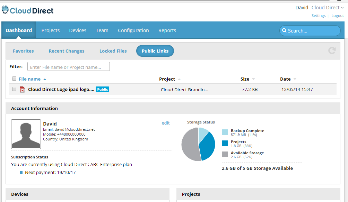
Task: Select the Public Links tab
Action: (x=155, y=51)
